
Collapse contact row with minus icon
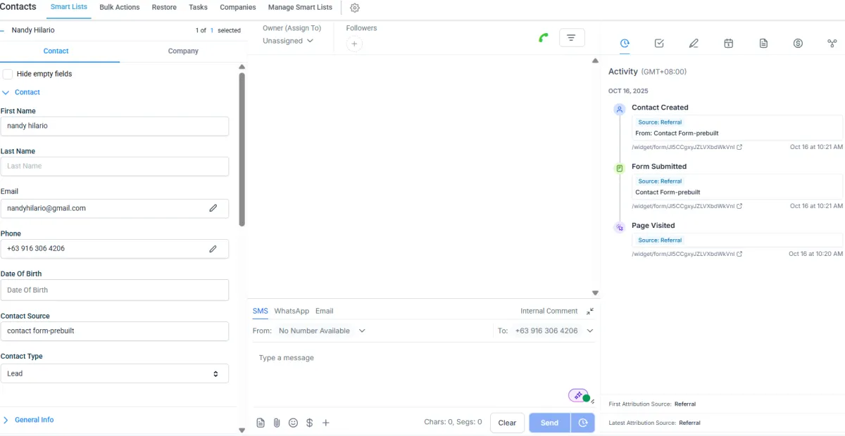4,30
